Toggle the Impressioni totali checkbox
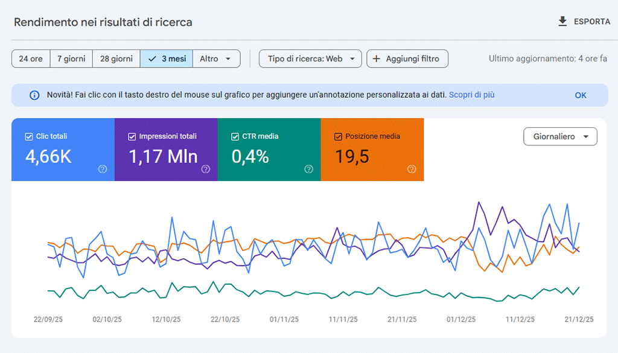618x353 pixels. (132, 136)
